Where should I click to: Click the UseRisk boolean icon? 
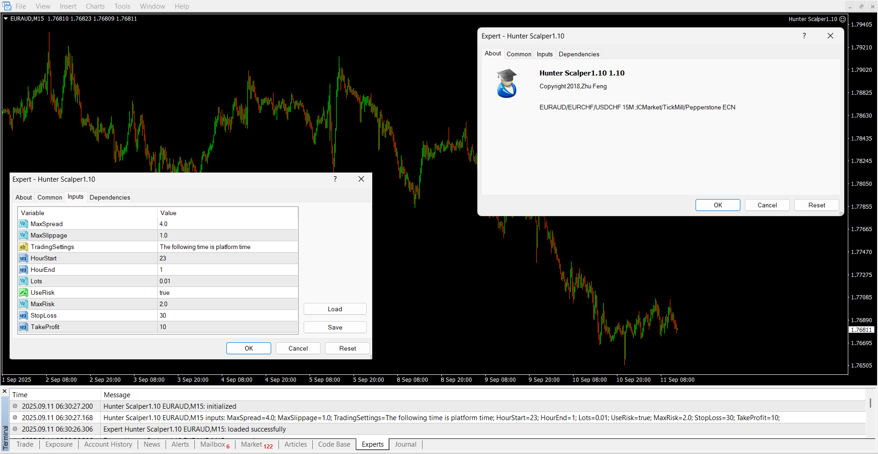(x=23, y=292)
